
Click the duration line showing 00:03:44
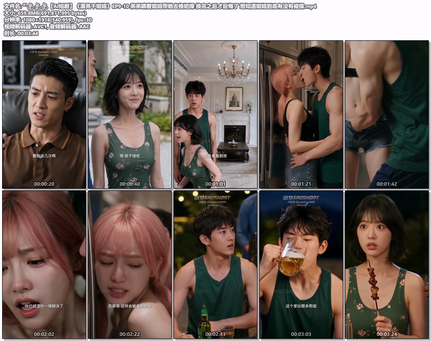coord(21,34)
